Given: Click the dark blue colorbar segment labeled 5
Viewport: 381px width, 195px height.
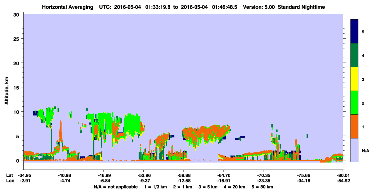Looking at the screenshot, I should tap(354, 32).
